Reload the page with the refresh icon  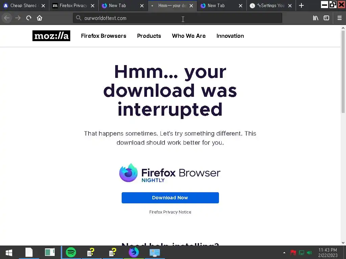(29, 18)
